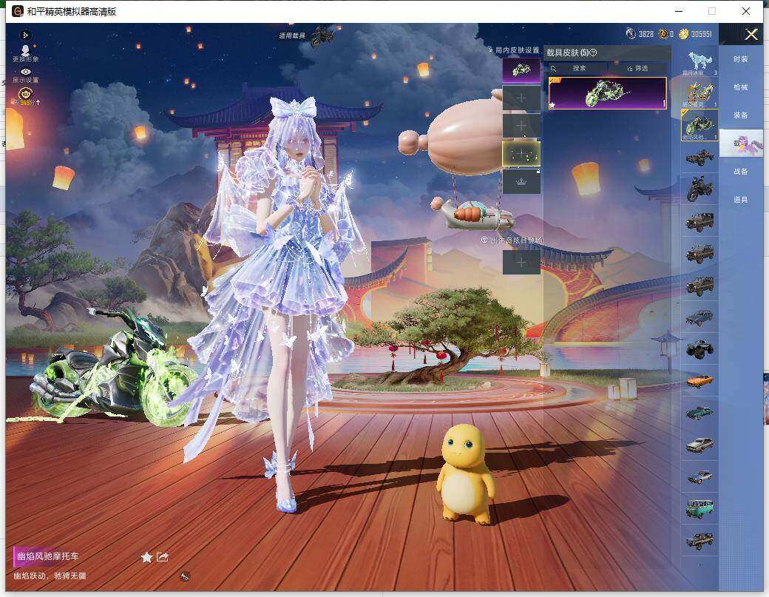
Task: Minimize the 和平精英模拟器高清版 window
Action: coord(680,11)
